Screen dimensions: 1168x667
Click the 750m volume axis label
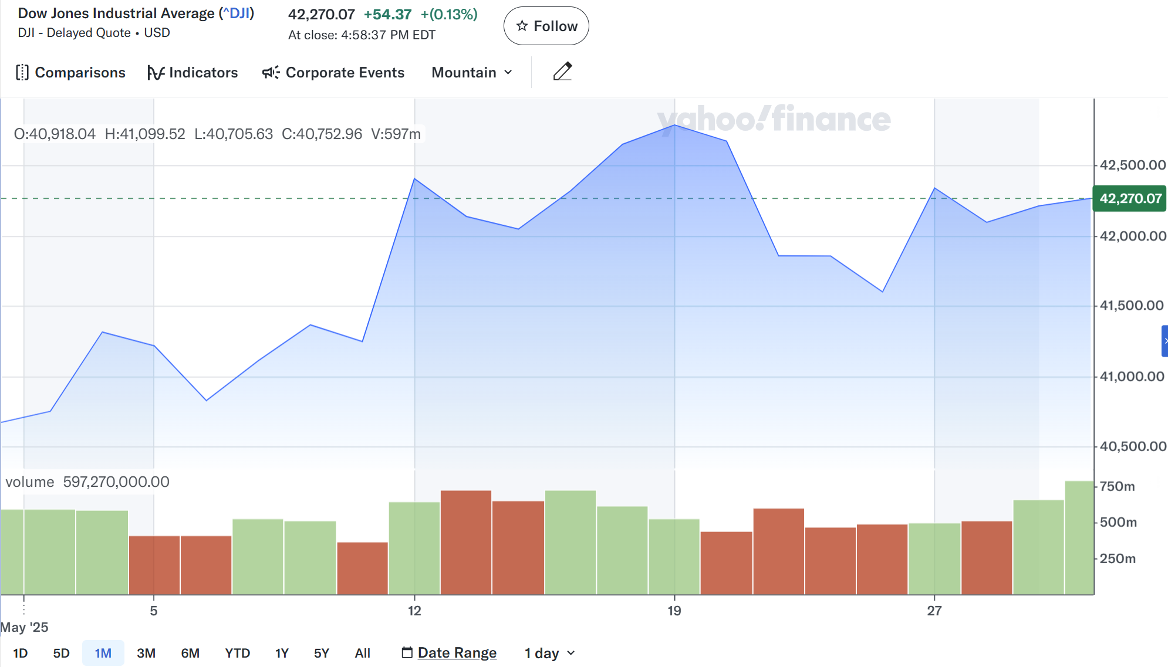click(1117, 486)
